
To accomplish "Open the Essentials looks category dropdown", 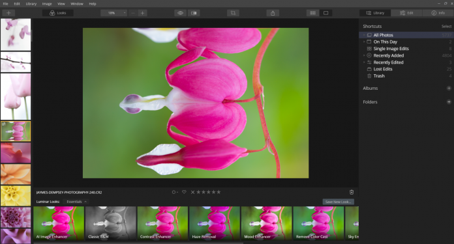I will coord(76,202).
